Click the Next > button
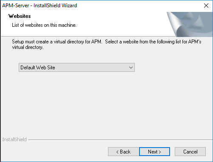 click(x=154, y=151)
